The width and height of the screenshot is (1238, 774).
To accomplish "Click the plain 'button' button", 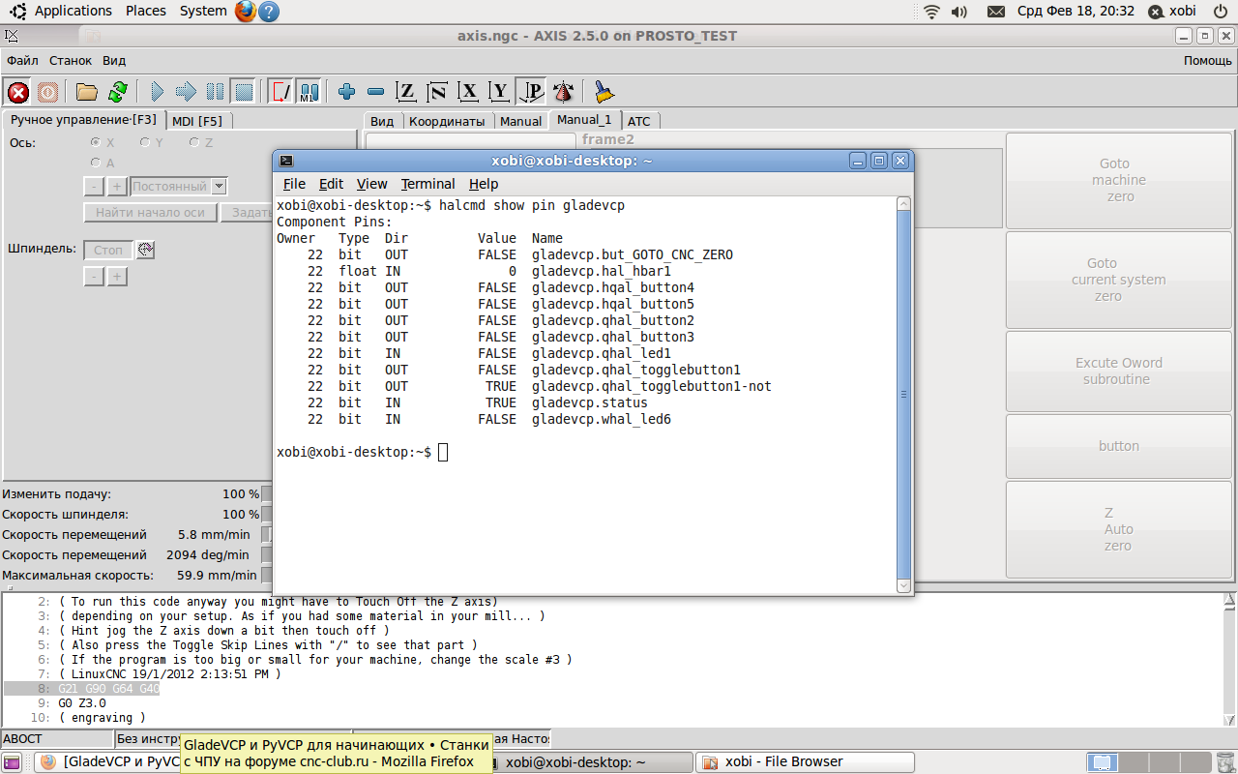I will pos(1119,446).
